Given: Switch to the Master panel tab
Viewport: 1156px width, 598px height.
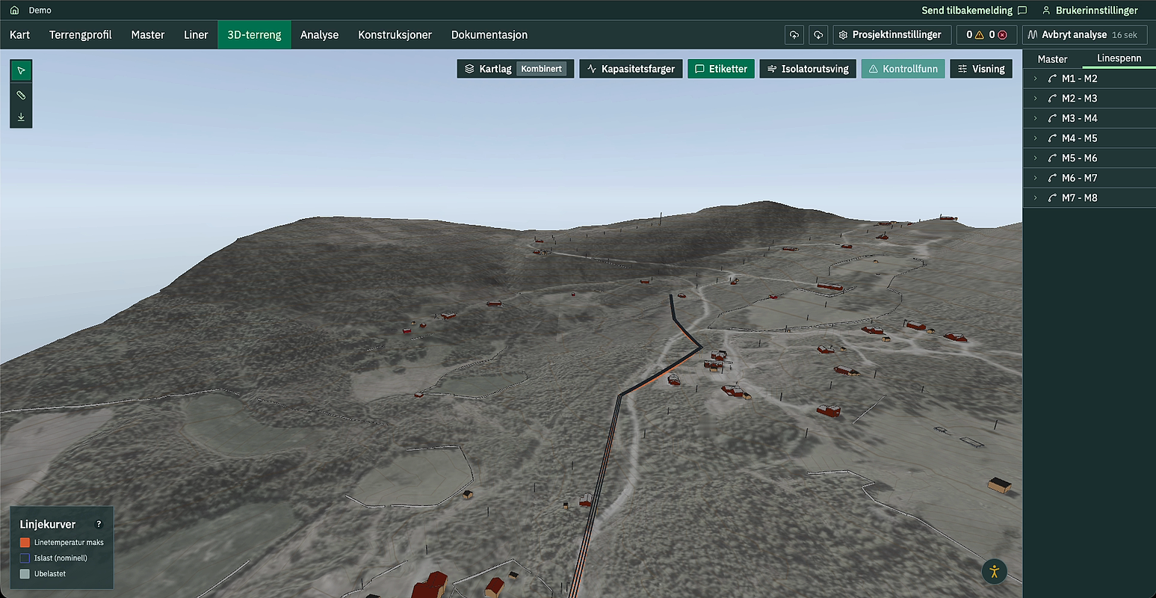Looking at the screenshot, I should tap(1052, 58).
